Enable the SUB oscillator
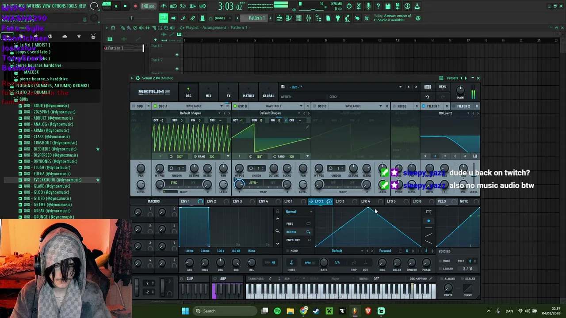Viewport: 566px width, 318px height. [x=134, y=106]
